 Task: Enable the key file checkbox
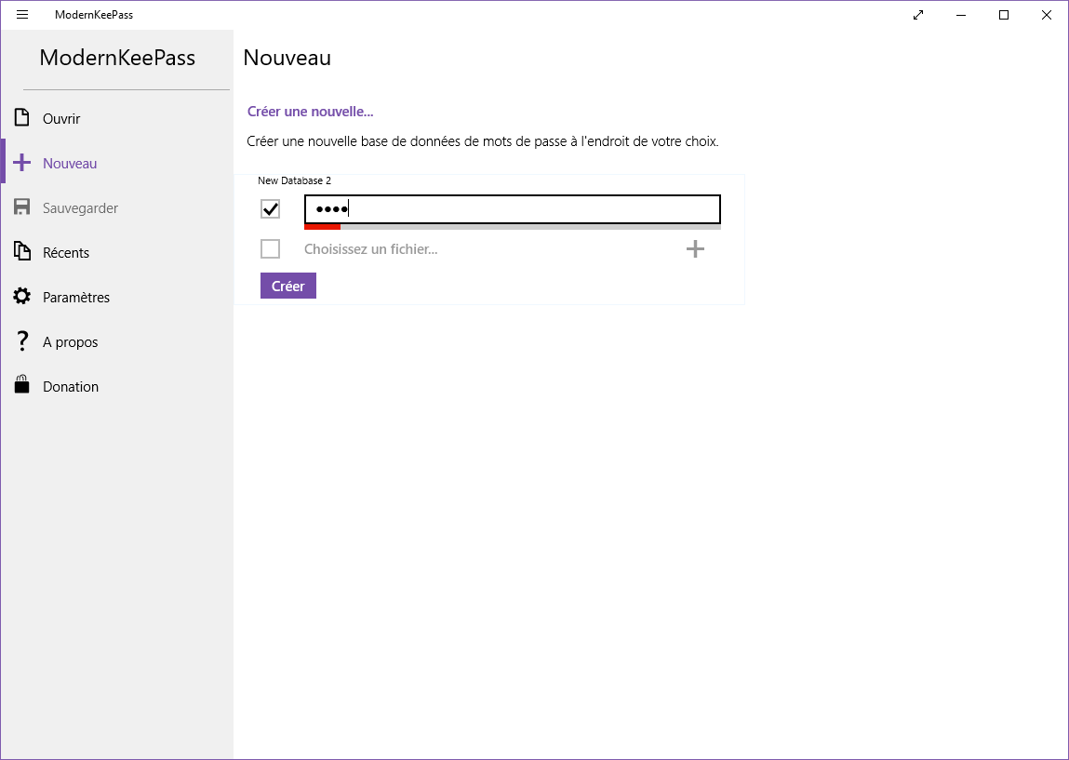pos(271,249)
